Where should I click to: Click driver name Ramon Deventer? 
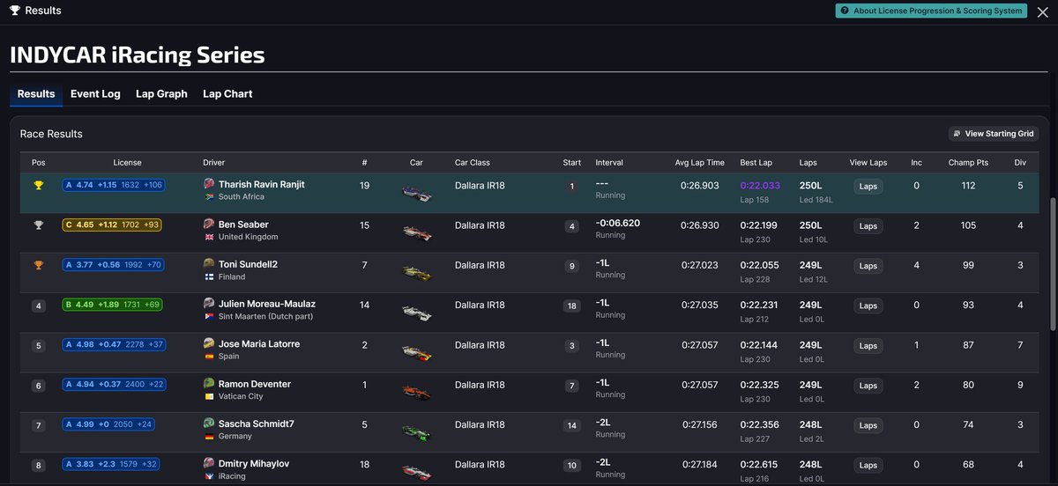255,384
